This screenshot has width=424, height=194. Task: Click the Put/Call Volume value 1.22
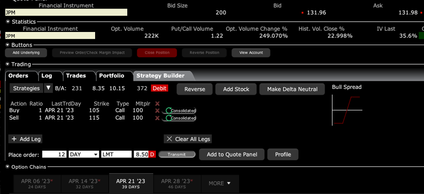pos(217,36)
